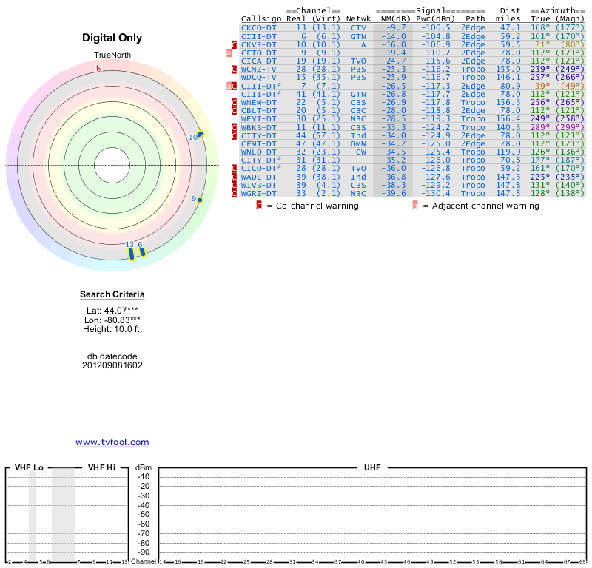The height and width of the screenshot is (568, 592).
Task: Open the WDCQ-TV callsign link
Action: (x=258, y=78)
